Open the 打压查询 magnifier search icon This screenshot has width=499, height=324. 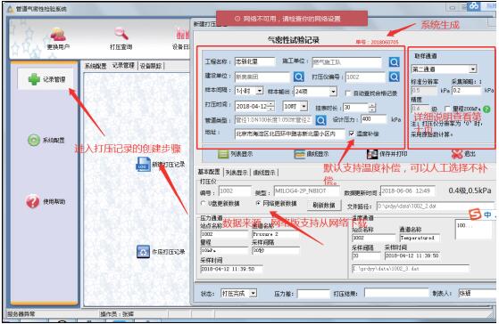(x=121, y=34)
